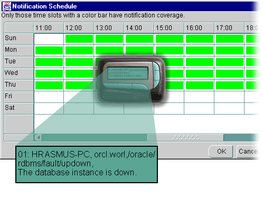
Task: Select the Mon row header
Action: (x=19, y=51)
